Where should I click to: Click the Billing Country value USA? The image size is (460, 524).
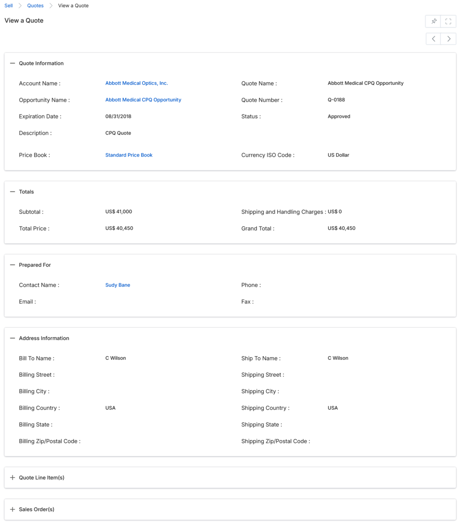pos(110,408)
